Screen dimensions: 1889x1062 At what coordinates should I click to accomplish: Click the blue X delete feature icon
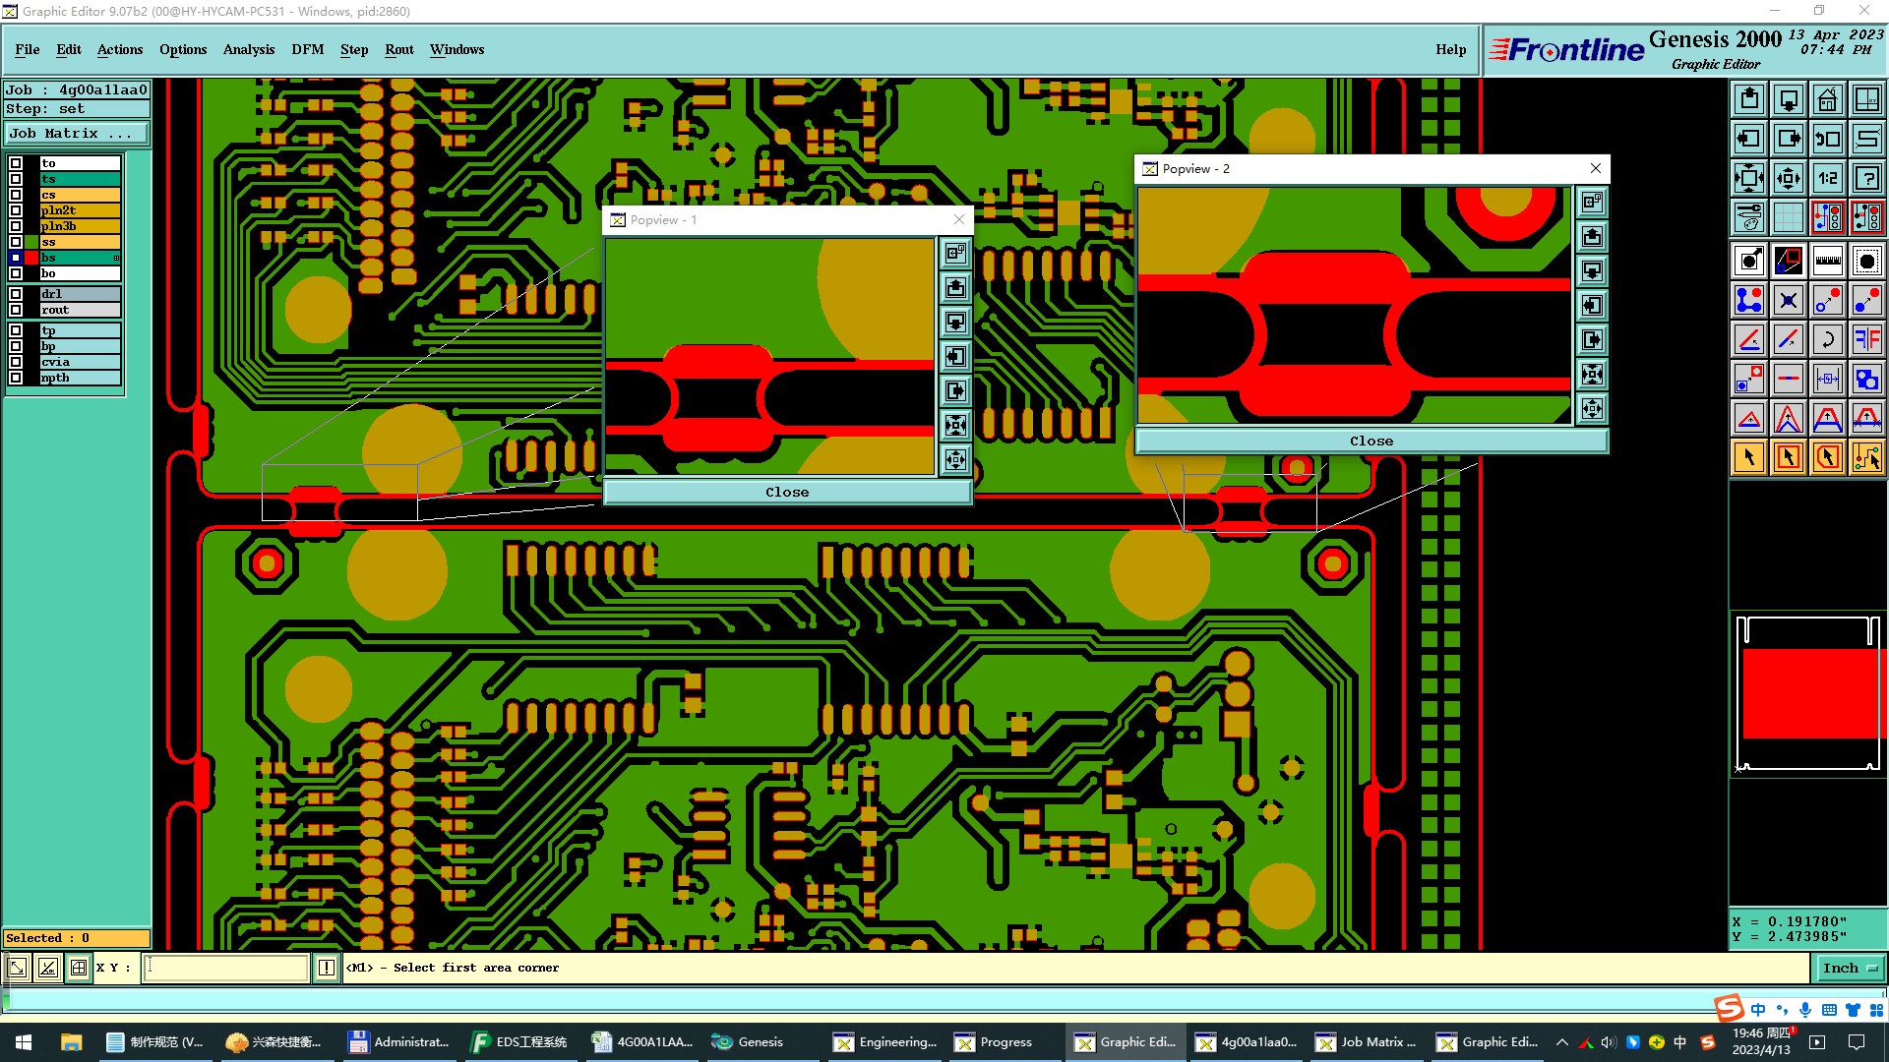click(1789, 300)
